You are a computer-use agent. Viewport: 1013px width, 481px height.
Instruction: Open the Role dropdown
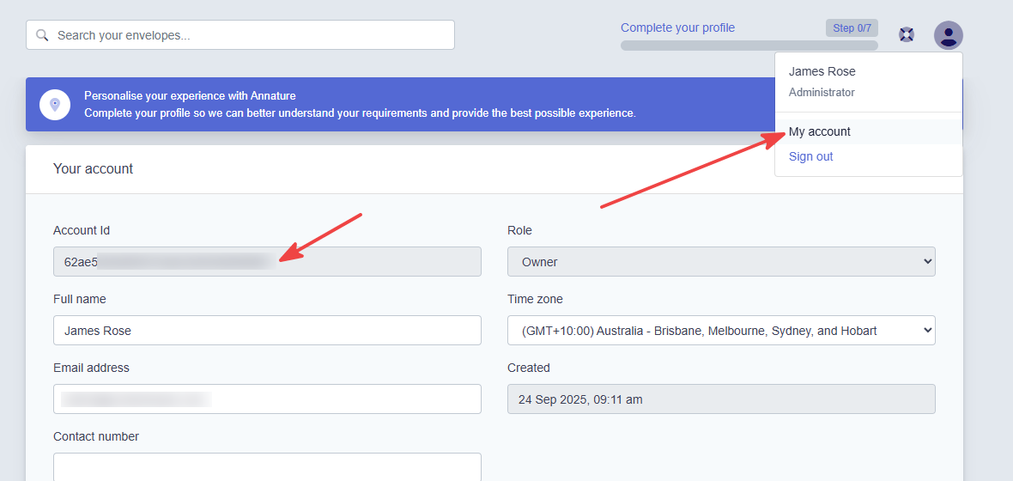(x=721, y=262)
